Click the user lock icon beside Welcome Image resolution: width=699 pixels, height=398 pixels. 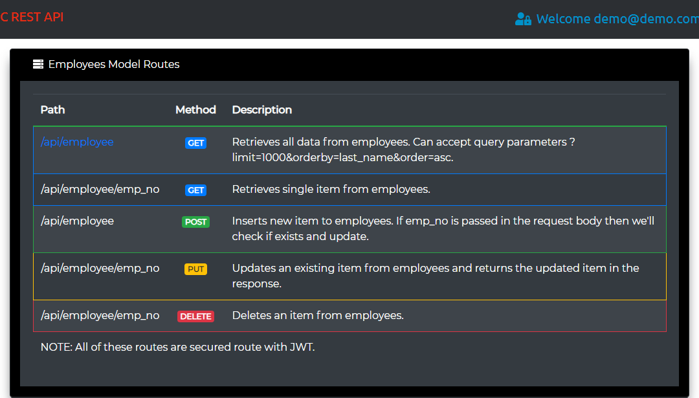[523, 19]
